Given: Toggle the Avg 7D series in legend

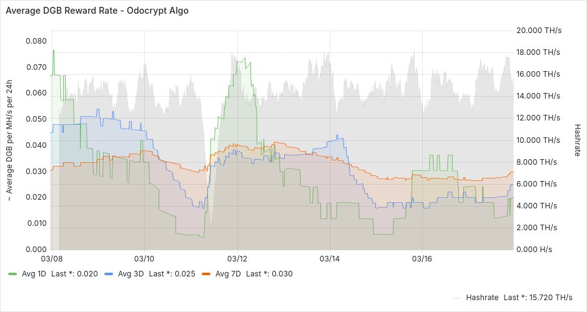Looking at the screenshot, I should [227, 273].
